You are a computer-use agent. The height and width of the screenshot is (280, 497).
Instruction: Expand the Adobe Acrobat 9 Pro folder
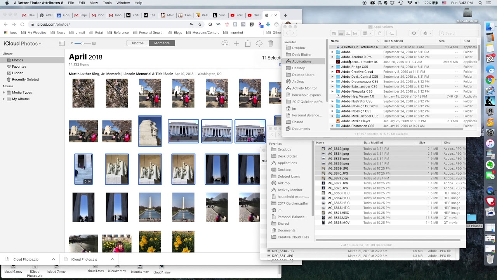click(x=332, y=57)
